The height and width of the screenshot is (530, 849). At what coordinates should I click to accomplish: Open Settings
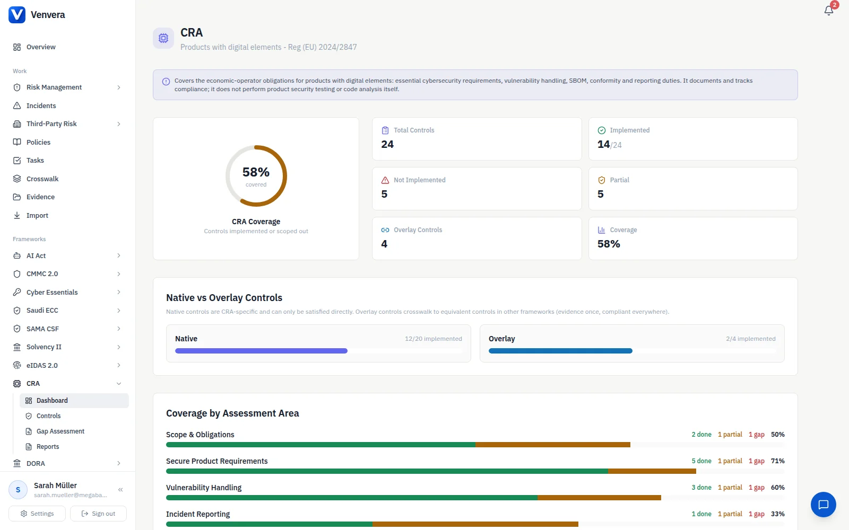tap(37, 514)
